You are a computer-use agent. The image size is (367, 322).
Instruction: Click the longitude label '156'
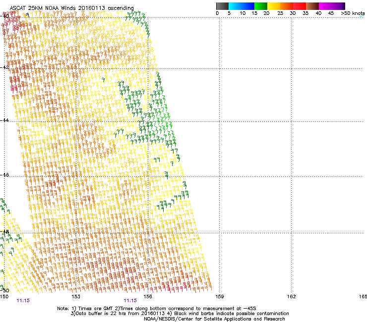pos(148,297)
